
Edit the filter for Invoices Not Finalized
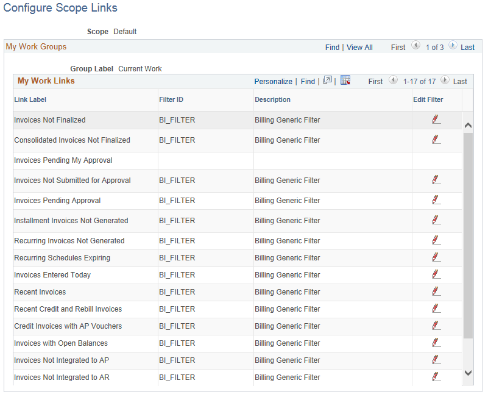(436, 120)
